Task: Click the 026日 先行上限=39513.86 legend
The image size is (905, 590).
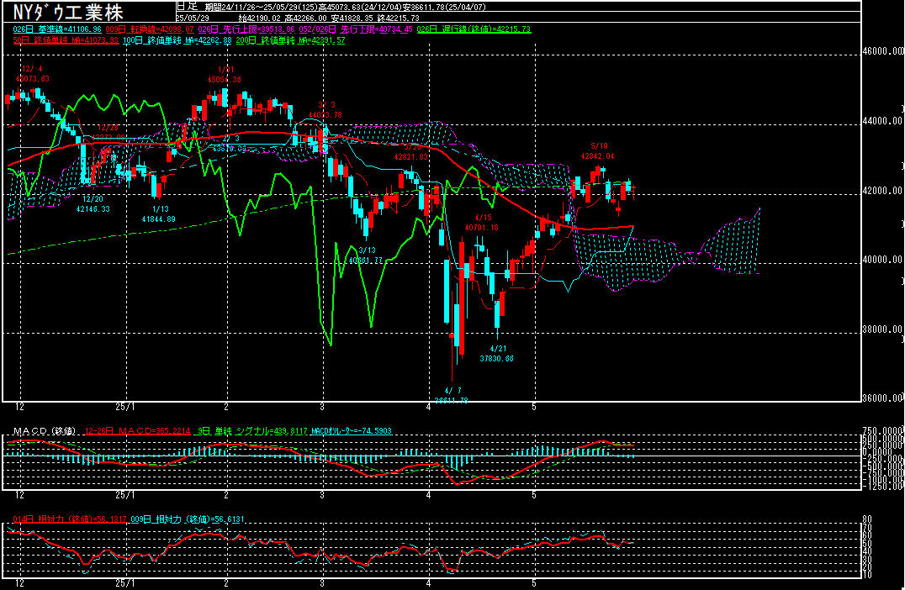Action: click(x=246, y=29)
